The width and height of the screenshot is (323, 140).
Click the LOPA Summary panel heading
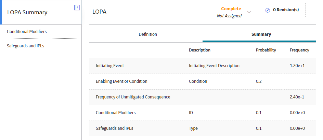pos(27,12)
